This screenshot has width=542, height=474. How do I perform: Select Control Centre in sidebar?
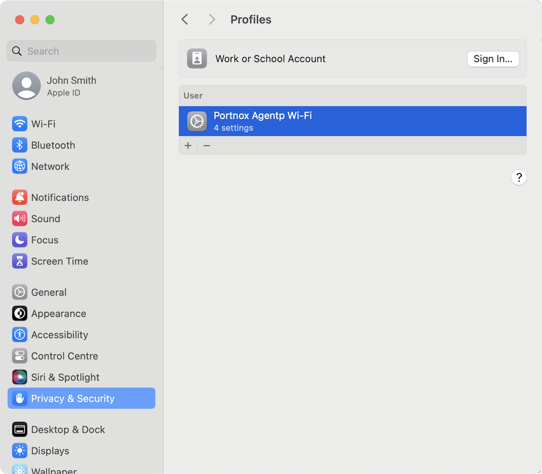(x=81, y=356)
